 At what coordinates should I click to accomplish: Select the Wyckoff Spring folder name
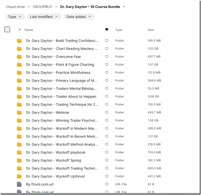(x=54, y=160)
